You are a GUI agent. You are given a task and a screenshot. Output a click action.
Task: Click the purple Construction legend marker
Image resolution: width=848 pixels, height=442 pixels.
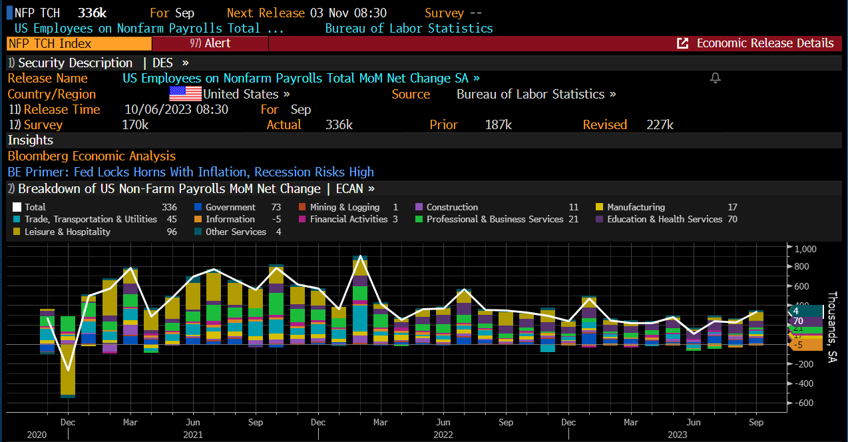pyautogui.click(x=419, y=207)
